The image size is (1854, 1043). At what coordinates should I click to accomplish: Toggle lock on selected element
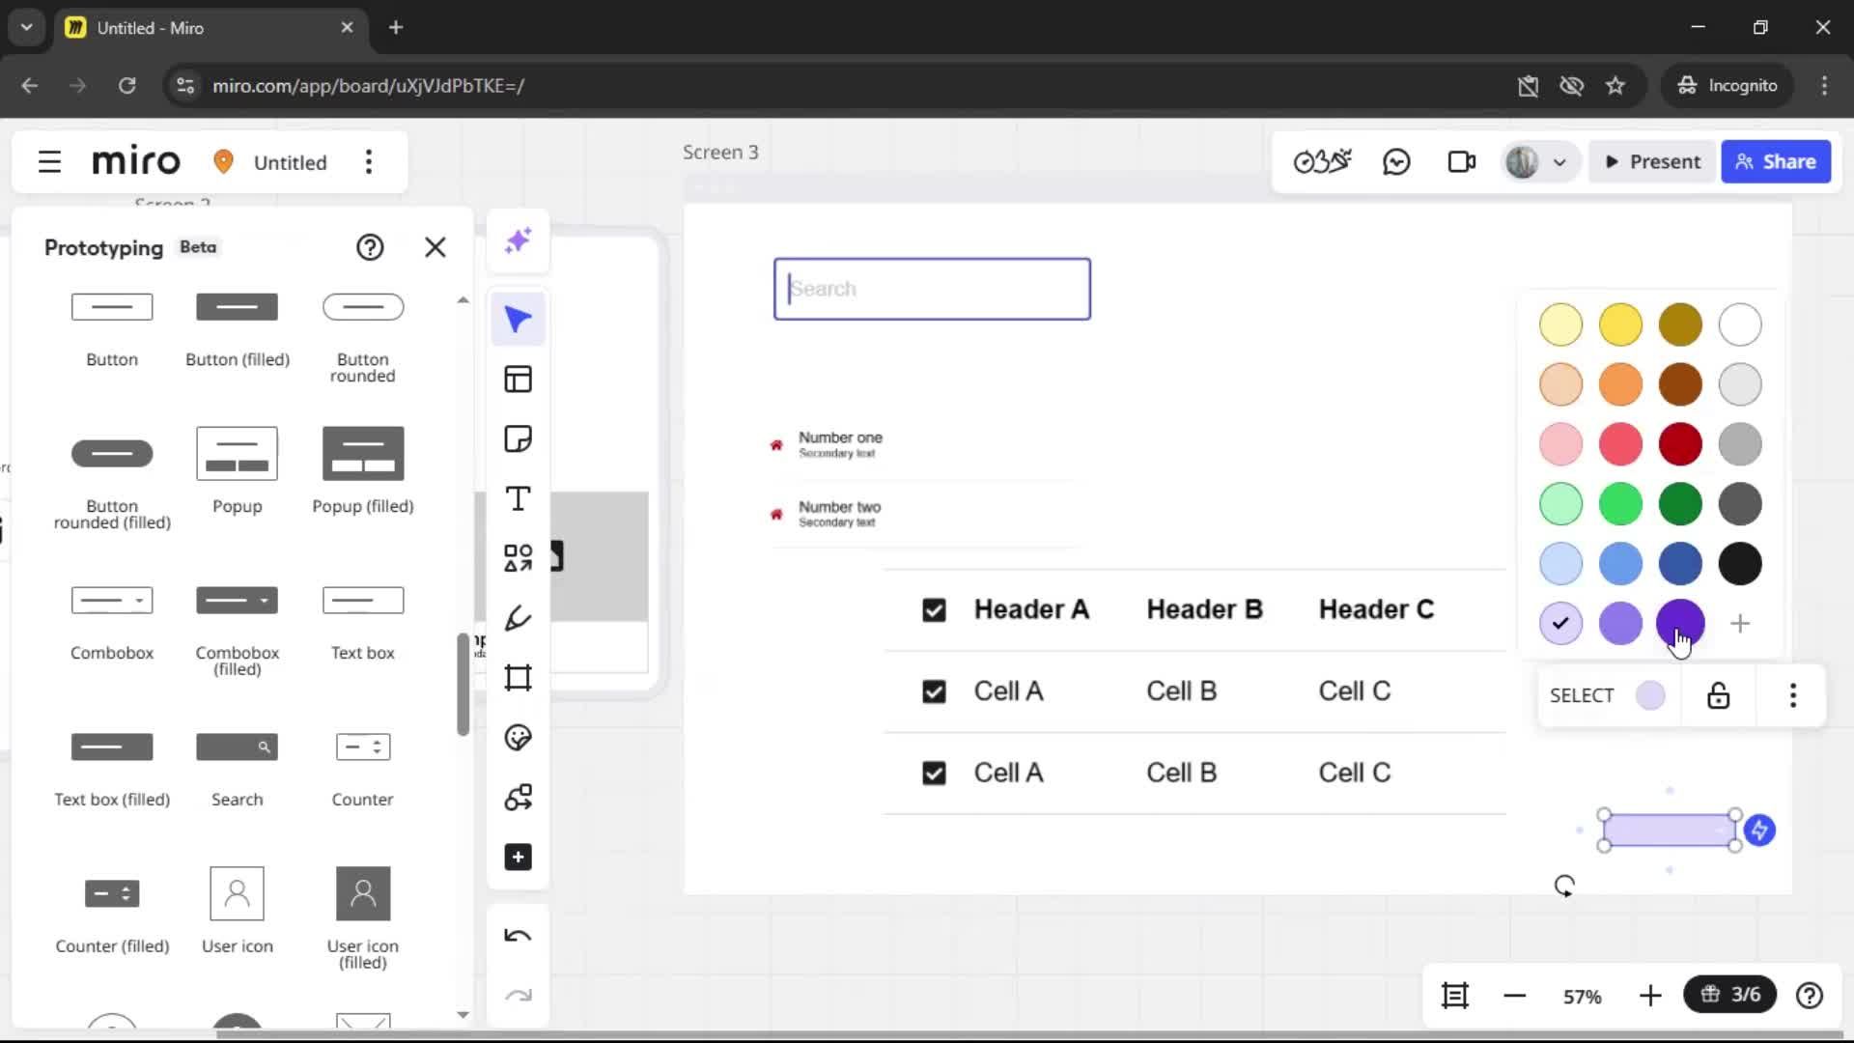(1719, 695)
